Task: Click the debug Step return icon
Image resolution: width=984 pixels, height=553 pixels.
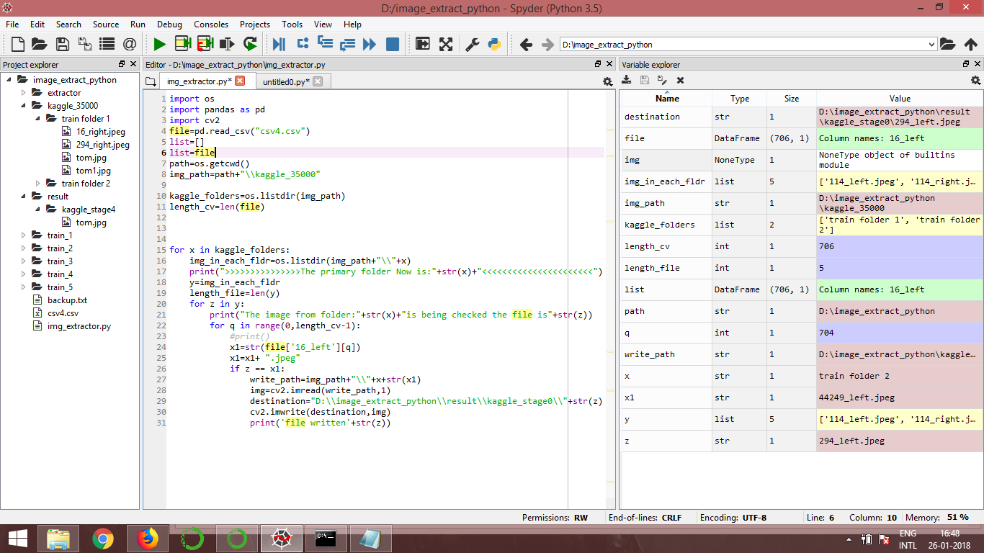Action: pyautogui.click(x=347, y=45)
